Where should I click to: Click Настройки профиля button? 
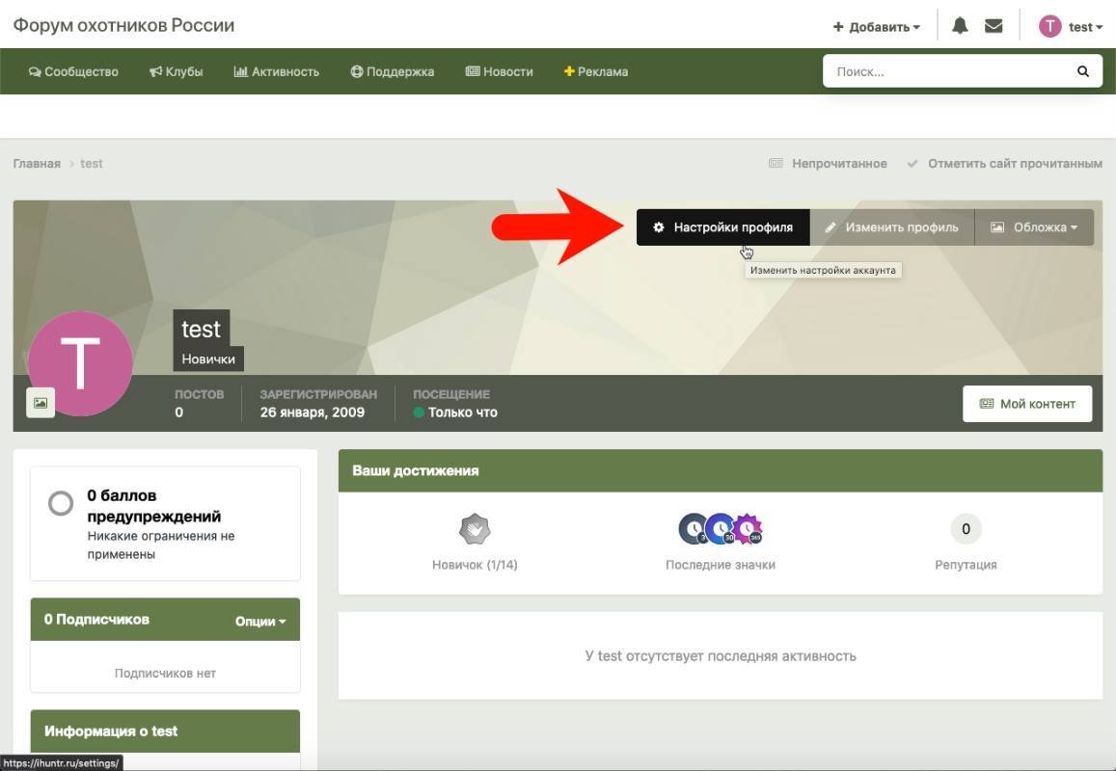click(x=722, y=227)
